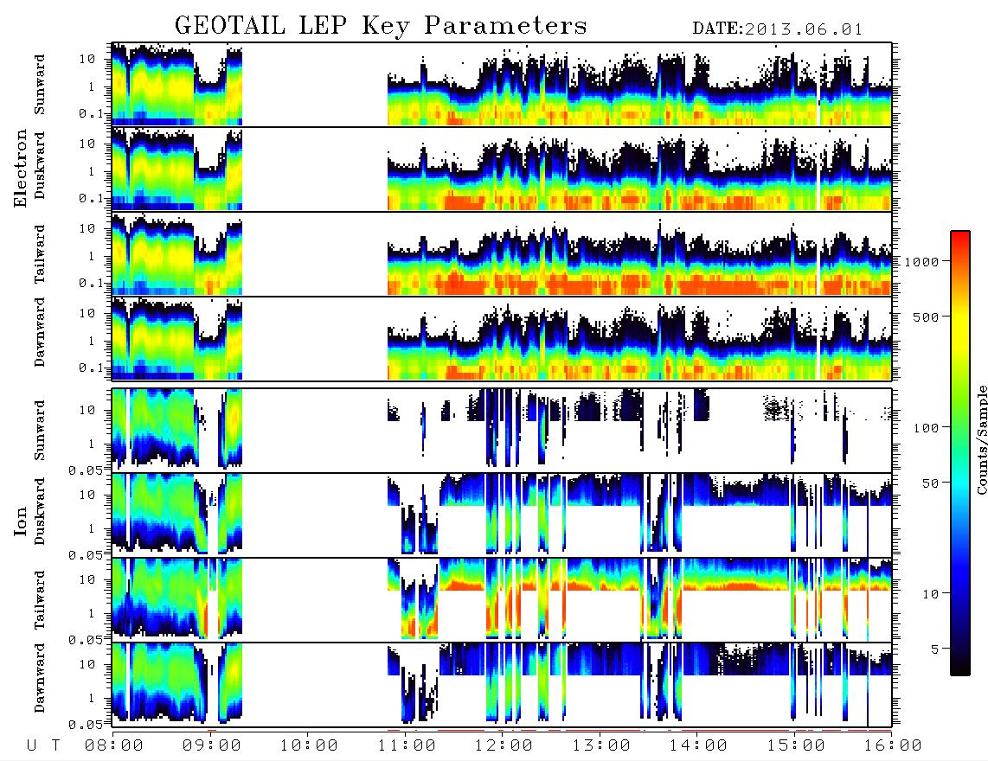Click the 50 colorbar tick label
This screenshot has width=988, height=761.
(x=930, y=483)
